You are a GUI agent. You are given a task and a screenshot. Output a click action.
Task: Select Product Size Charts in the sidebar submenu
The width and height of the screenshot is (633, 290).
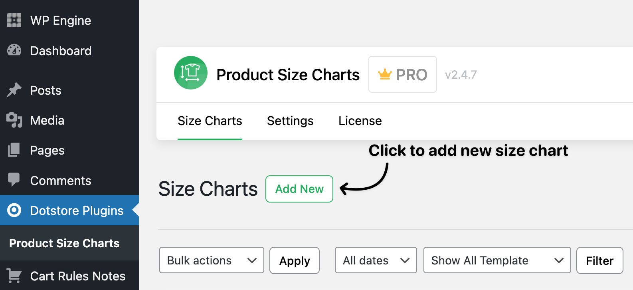[64, 243]
